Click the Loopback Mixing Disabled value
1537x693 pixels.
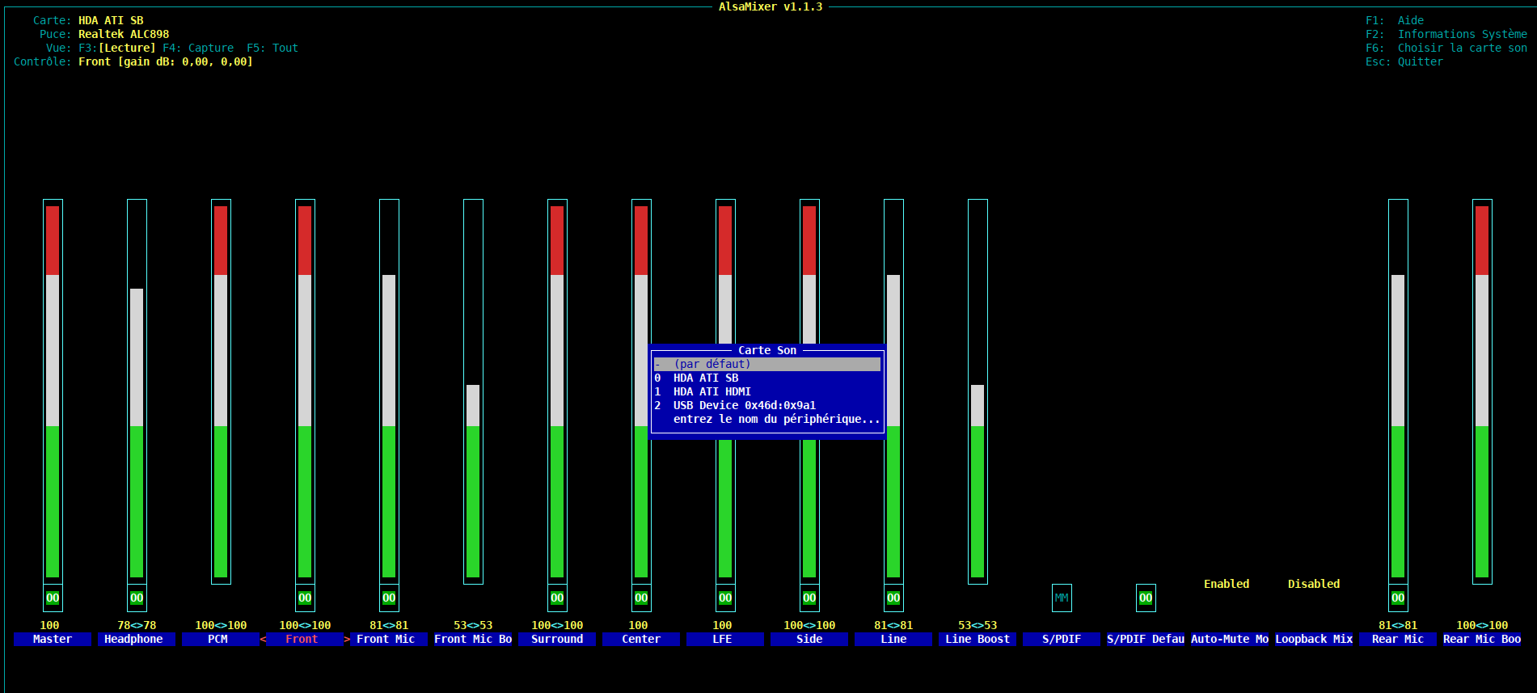pos(1314,584)
